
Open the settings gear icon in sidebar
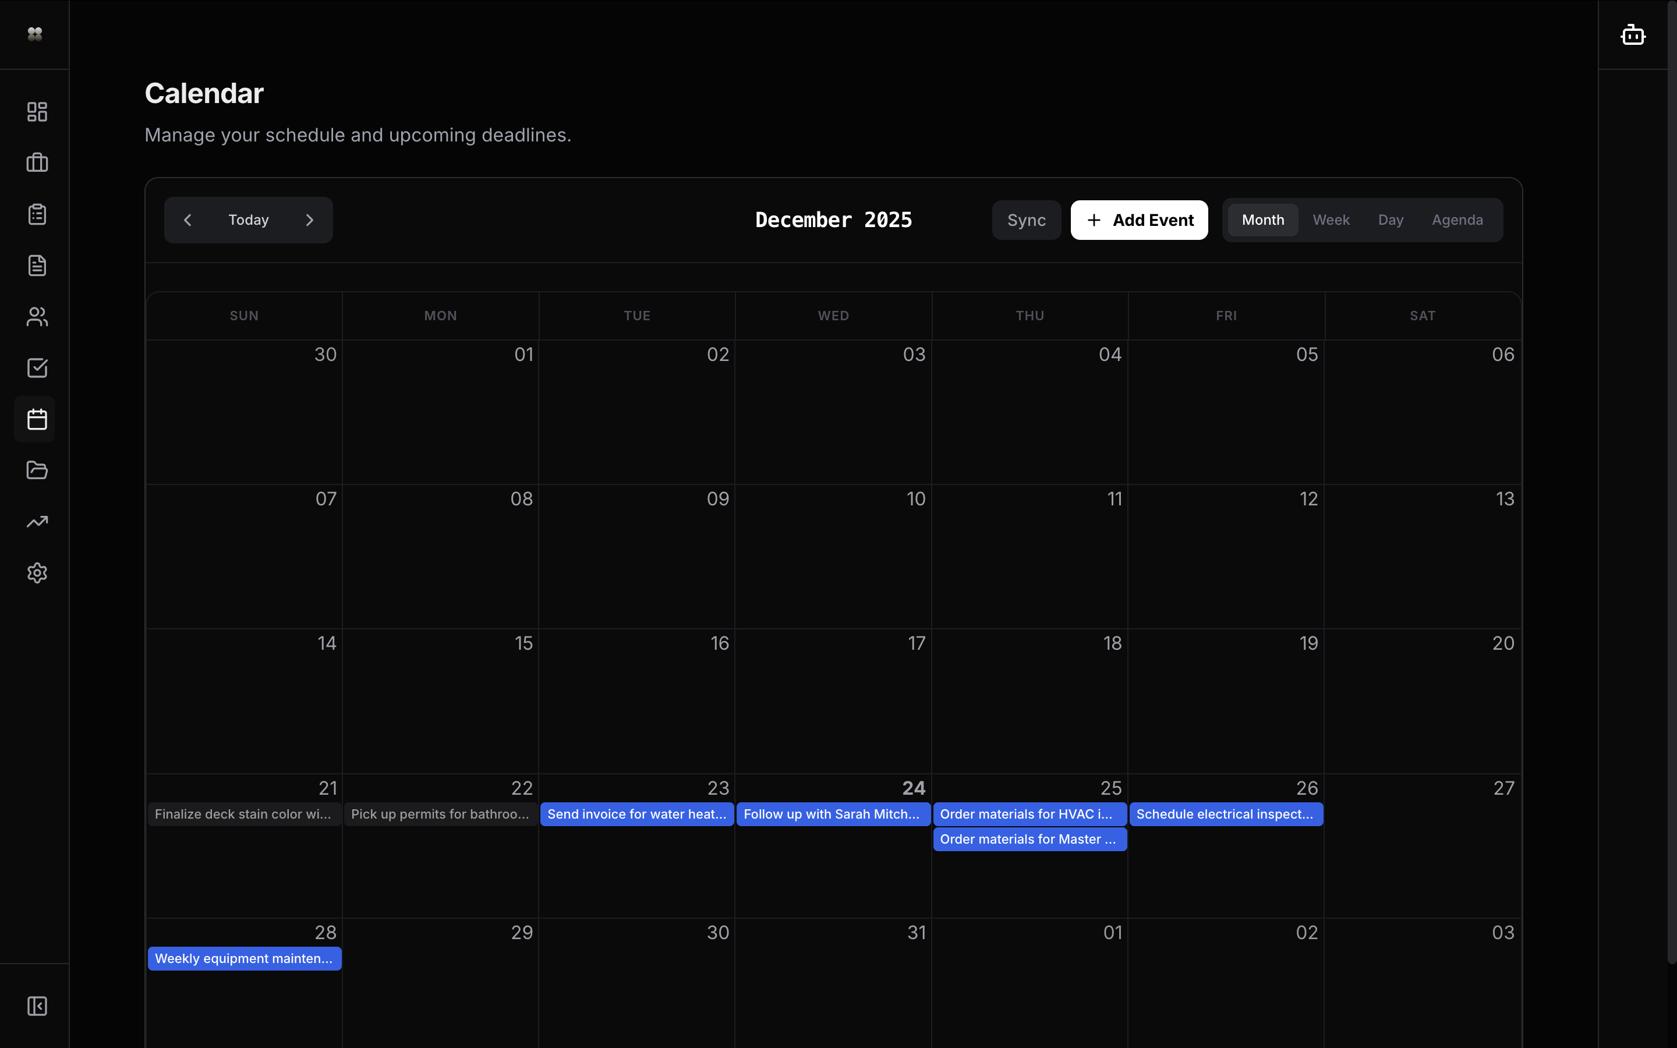(x=37, y=573)
